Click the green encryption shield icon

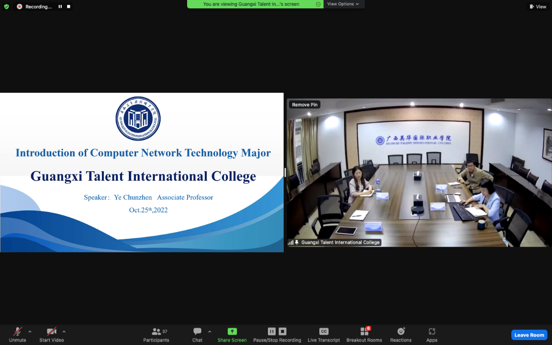coord(6,7)
